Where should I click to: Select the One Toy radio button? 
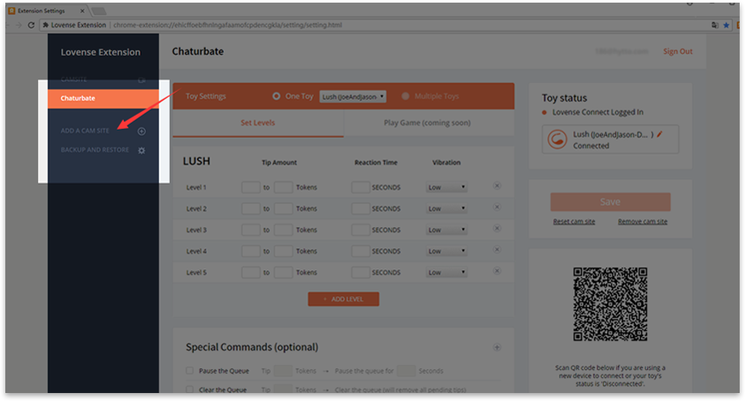click(x=277, y=96)
